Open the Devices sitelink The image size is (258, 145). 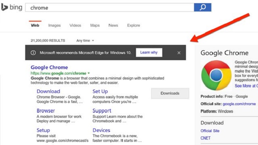(x=101, y=130)
